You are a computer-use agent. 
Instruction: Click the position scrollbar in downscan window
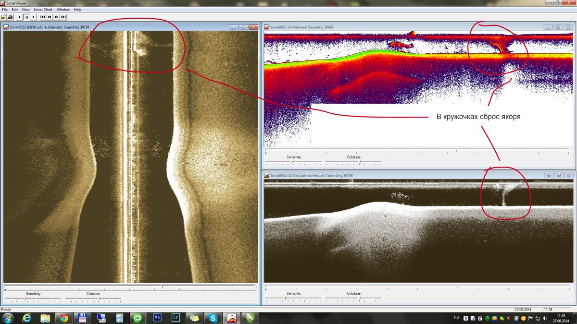tap(418, 287)
